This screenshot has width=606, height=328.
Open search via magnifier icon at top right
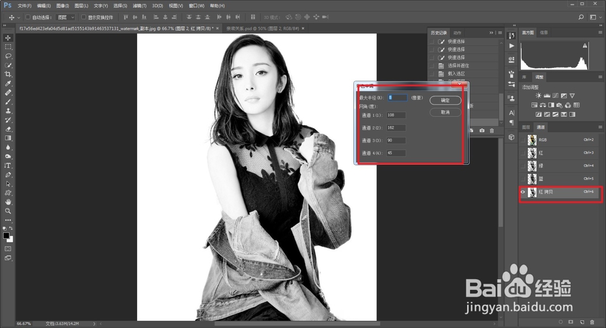[x=581, y=17]
